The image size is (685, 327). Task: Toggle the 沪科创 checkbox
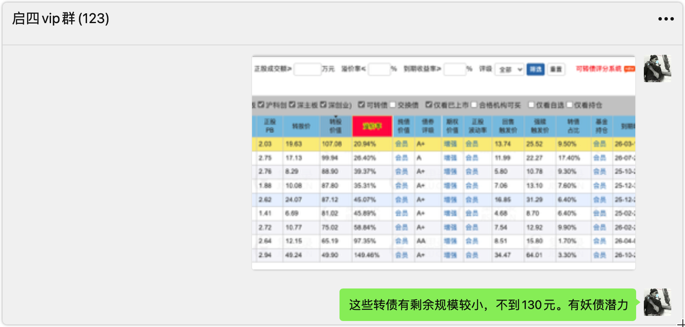click(x=261, y=105)
